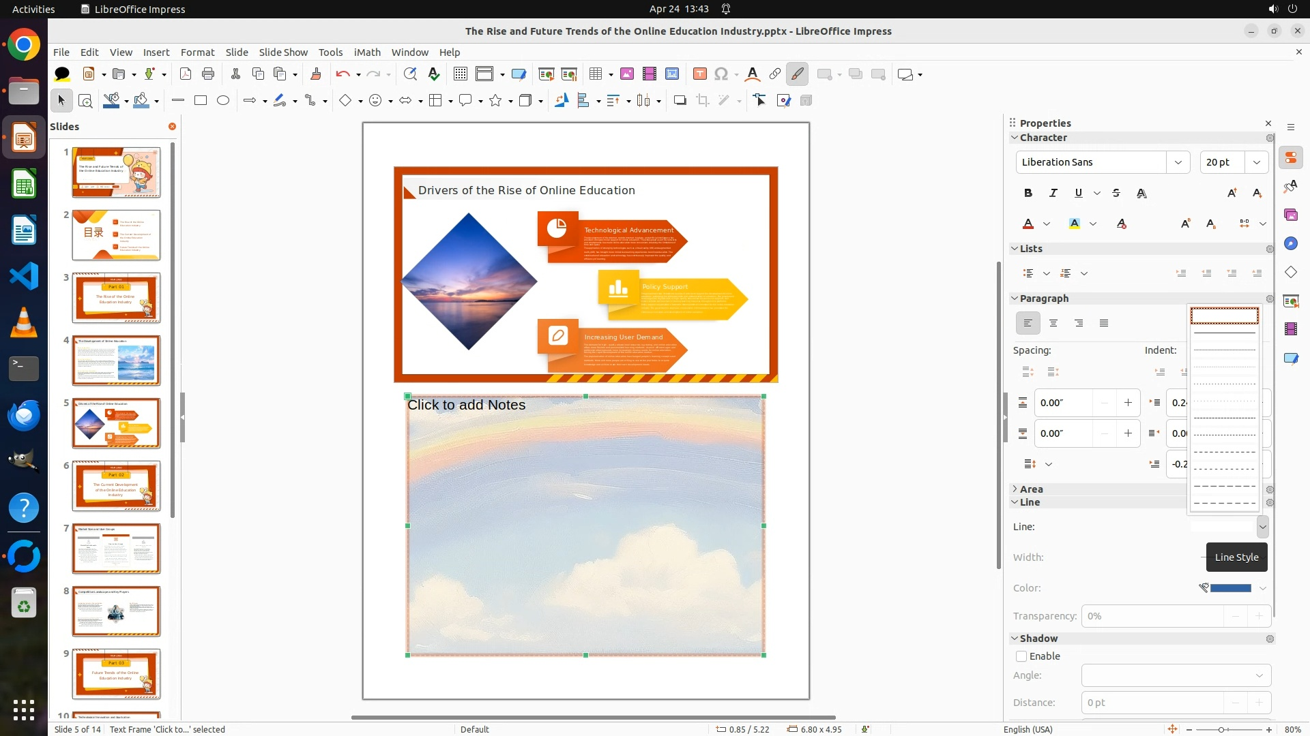
Task: Toggle Italic character formatting
Action: [x=1053, y=194]
